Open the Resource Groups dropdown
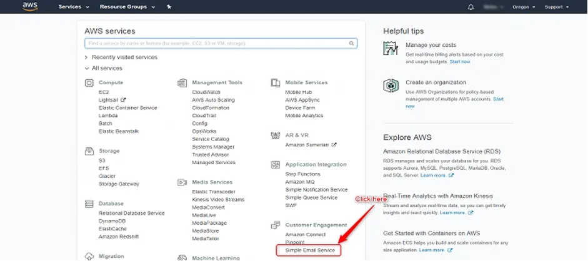This screenshot has width=588, height=261. [127, 7]
